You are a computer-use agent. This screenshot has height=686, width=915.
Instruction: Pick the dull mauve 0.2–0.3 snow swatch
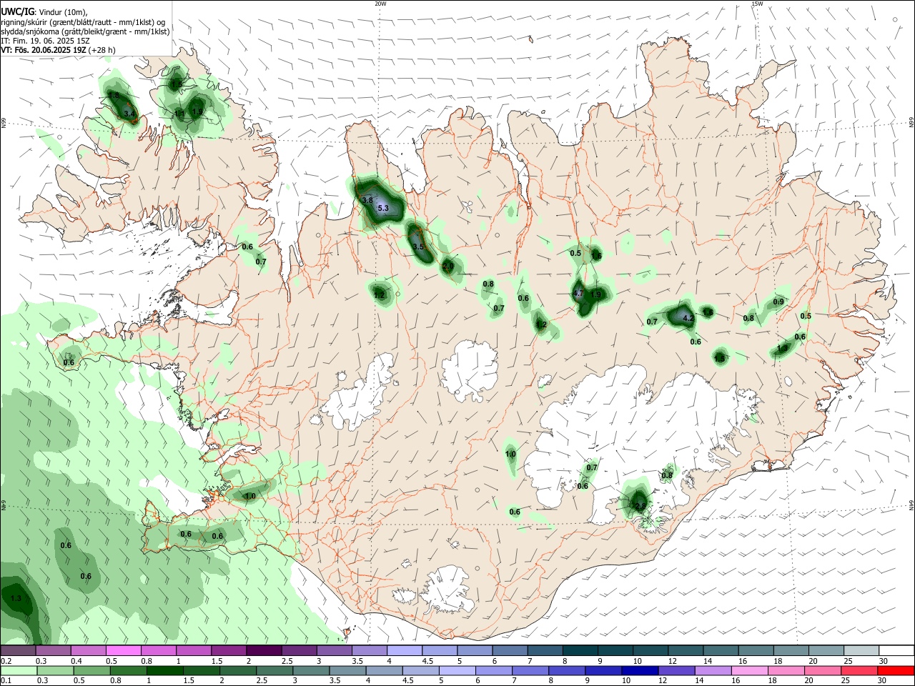tap(18, 650)
